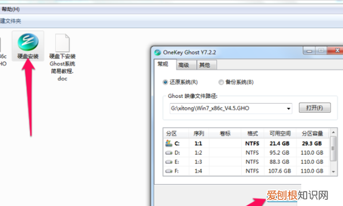The height and width of the screenshot is (206, 343).
Task: Select the 1:3 sequence cell
Action: click(x=198, y=162)
